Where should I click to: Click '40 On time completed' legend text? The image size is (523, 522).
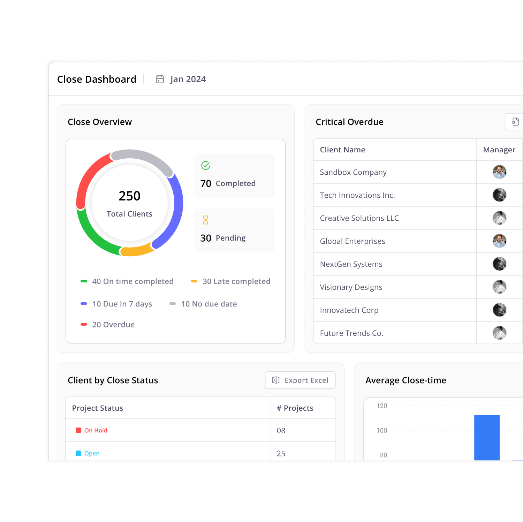pyautogui.click(x=133, y=281)
